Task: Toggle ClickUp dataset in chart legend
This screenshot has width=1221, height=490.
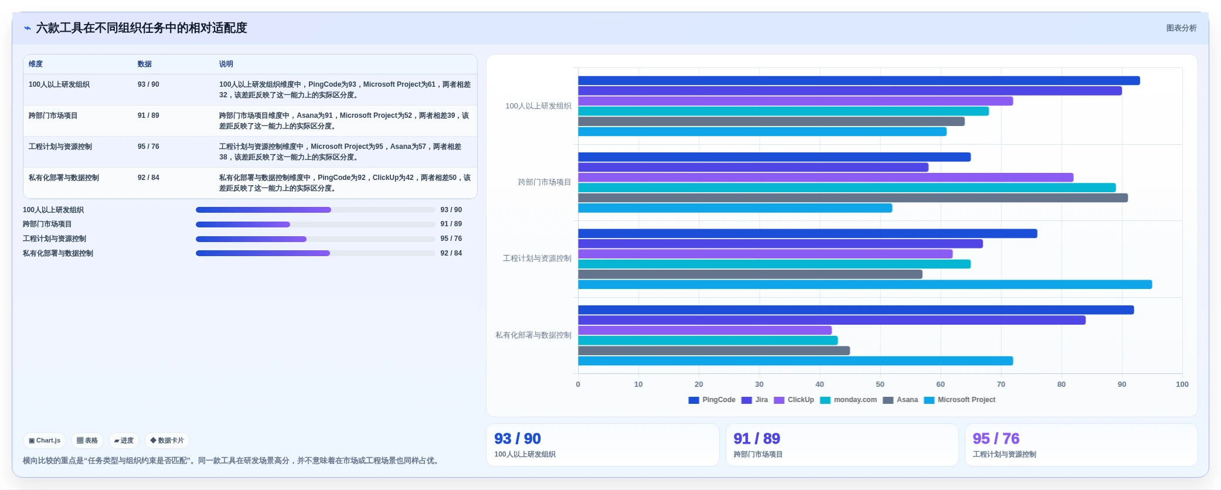Action: [x=794, y=400]
